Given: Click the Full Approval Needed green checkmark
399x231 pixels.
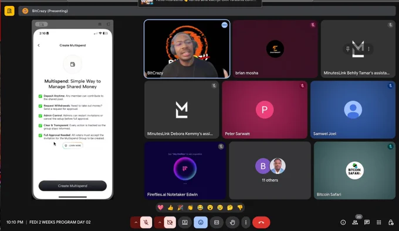Looking at the screenshot, I should tap(40, 136).
